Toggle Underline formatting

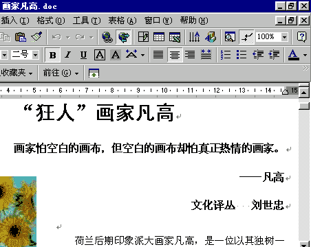click(x=83, y=55)
